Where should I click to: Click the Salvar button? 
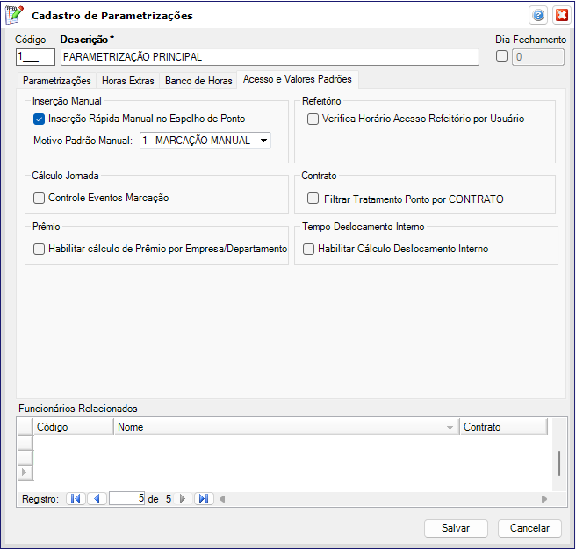(456, 528)
